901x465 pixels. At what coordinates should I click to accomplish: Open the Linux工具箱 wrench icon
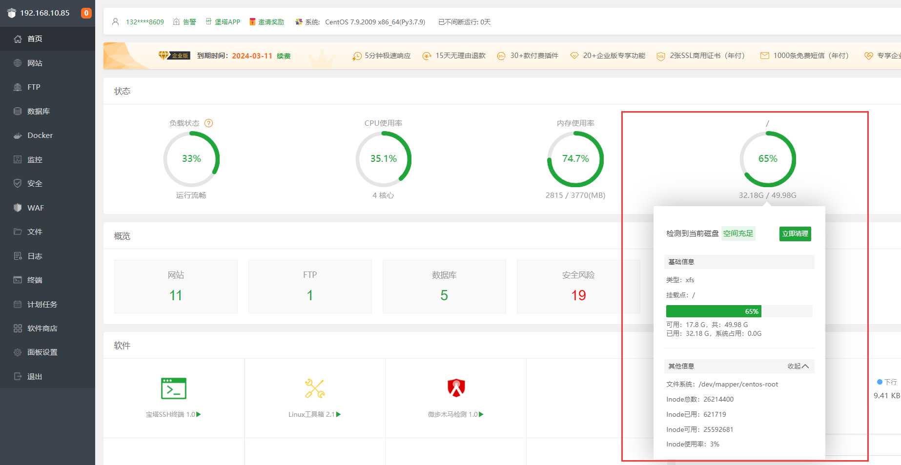(x=315, y=388)
